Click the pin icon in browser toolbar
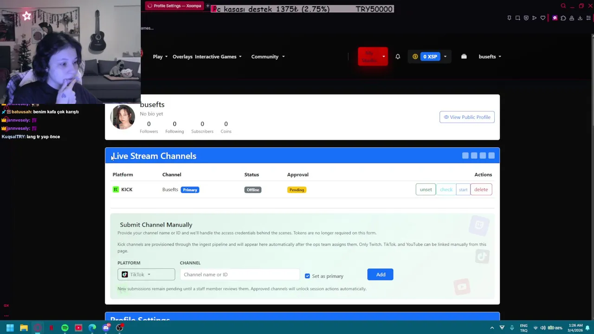The width and height of the screenshot is (594, 334). point(509,18)
